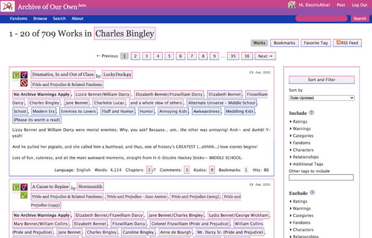Viewport: 372px width, 238px height.
Task: Click the Enemies to Lovers tag
Action: [78, 111]
